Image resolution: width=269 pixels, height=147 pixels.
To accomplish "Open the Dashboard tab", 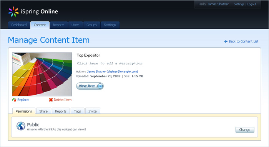I will point(19,25).
